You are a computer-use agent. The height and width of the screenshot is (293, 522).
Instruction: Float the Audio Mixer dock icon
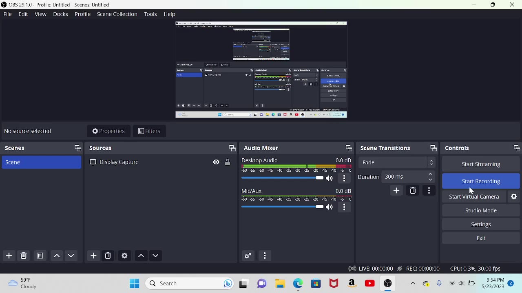[x=349, y=148]
